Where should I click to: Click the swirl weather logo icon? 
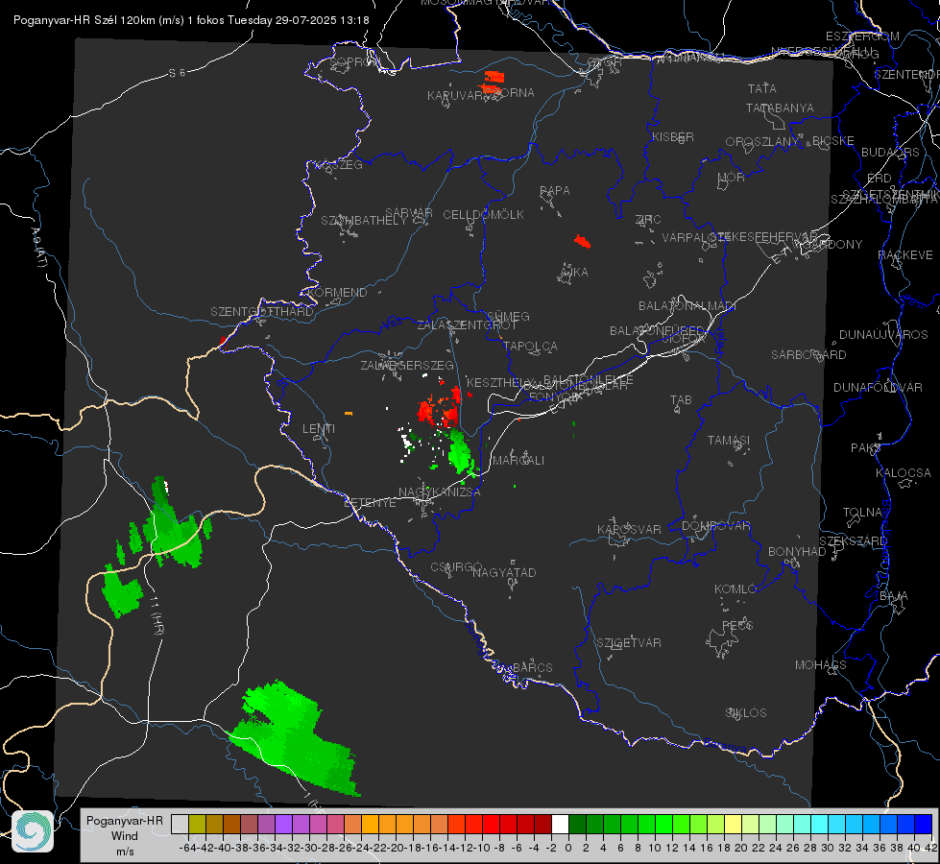point(33,831)
